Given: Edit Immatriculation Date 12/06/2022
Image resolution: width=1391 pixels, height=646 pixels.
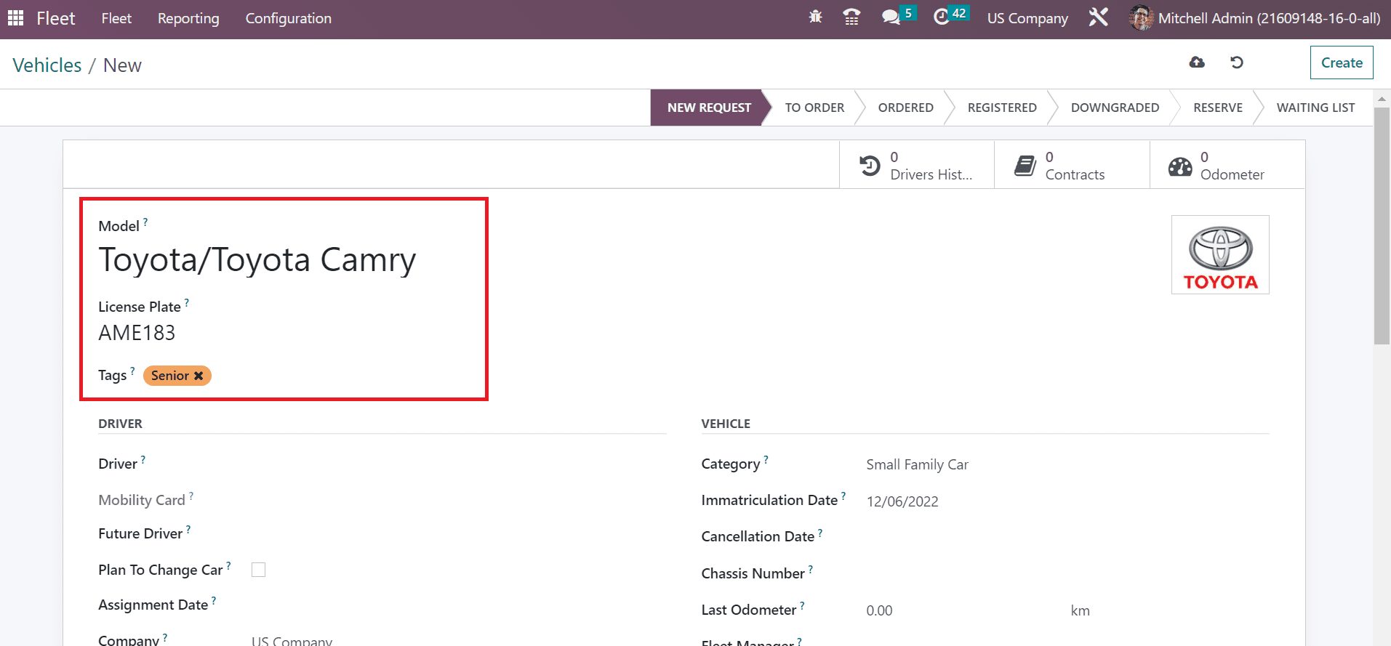Looking at the screenshot, I should click(1067, 501).
